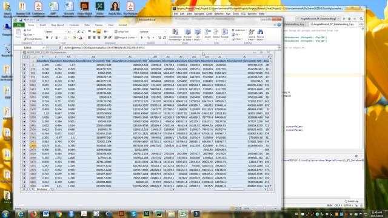This screenshot has height=218, width=388.
Task: Expand the Fill dropdown in Editing group
Action: coord(239,35)
